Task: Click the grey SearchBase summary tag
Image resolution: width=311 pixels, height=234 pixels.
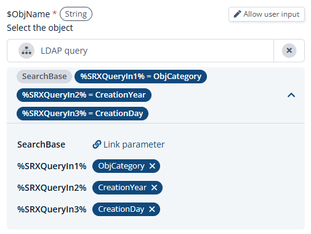Action: point(44,77)
